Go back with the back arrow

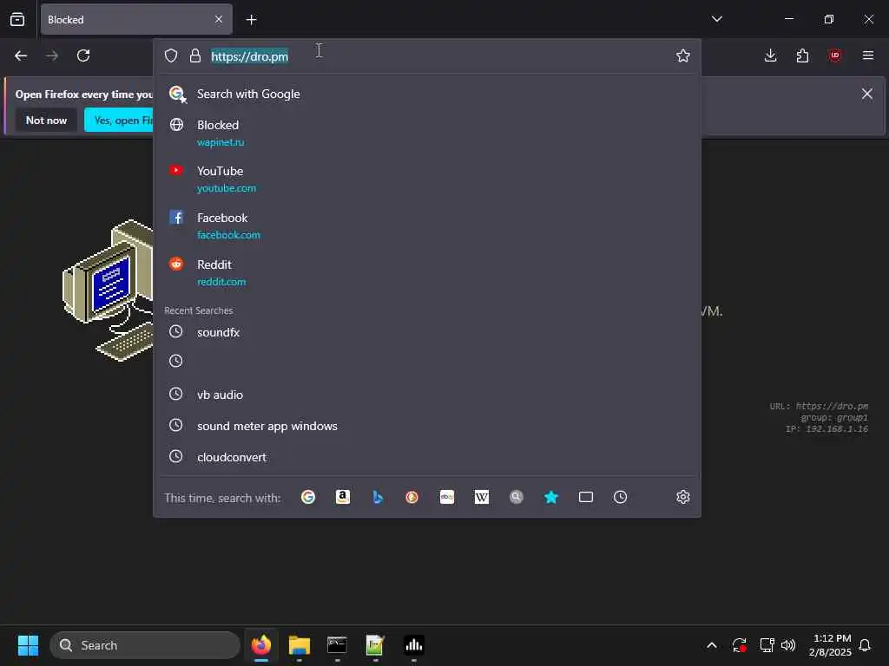click(21, 55)
